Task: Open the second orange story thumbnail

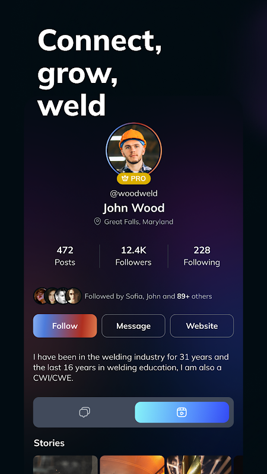Action: (x=132, y=465)
